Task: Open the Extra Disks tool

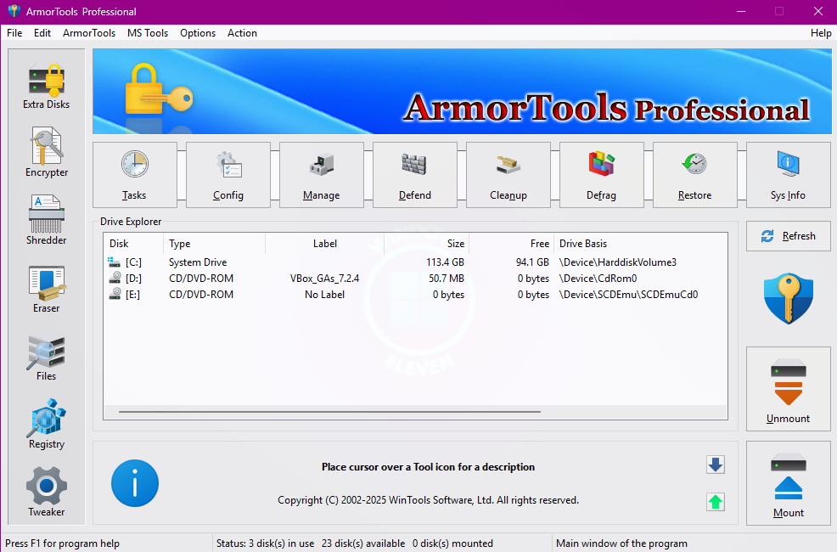Action: (47, 86)
